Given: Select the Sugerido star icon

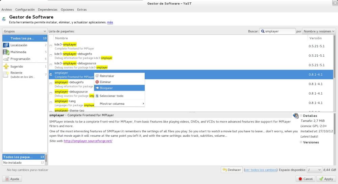Looking at the screenshot, I should tap(6, 67).
